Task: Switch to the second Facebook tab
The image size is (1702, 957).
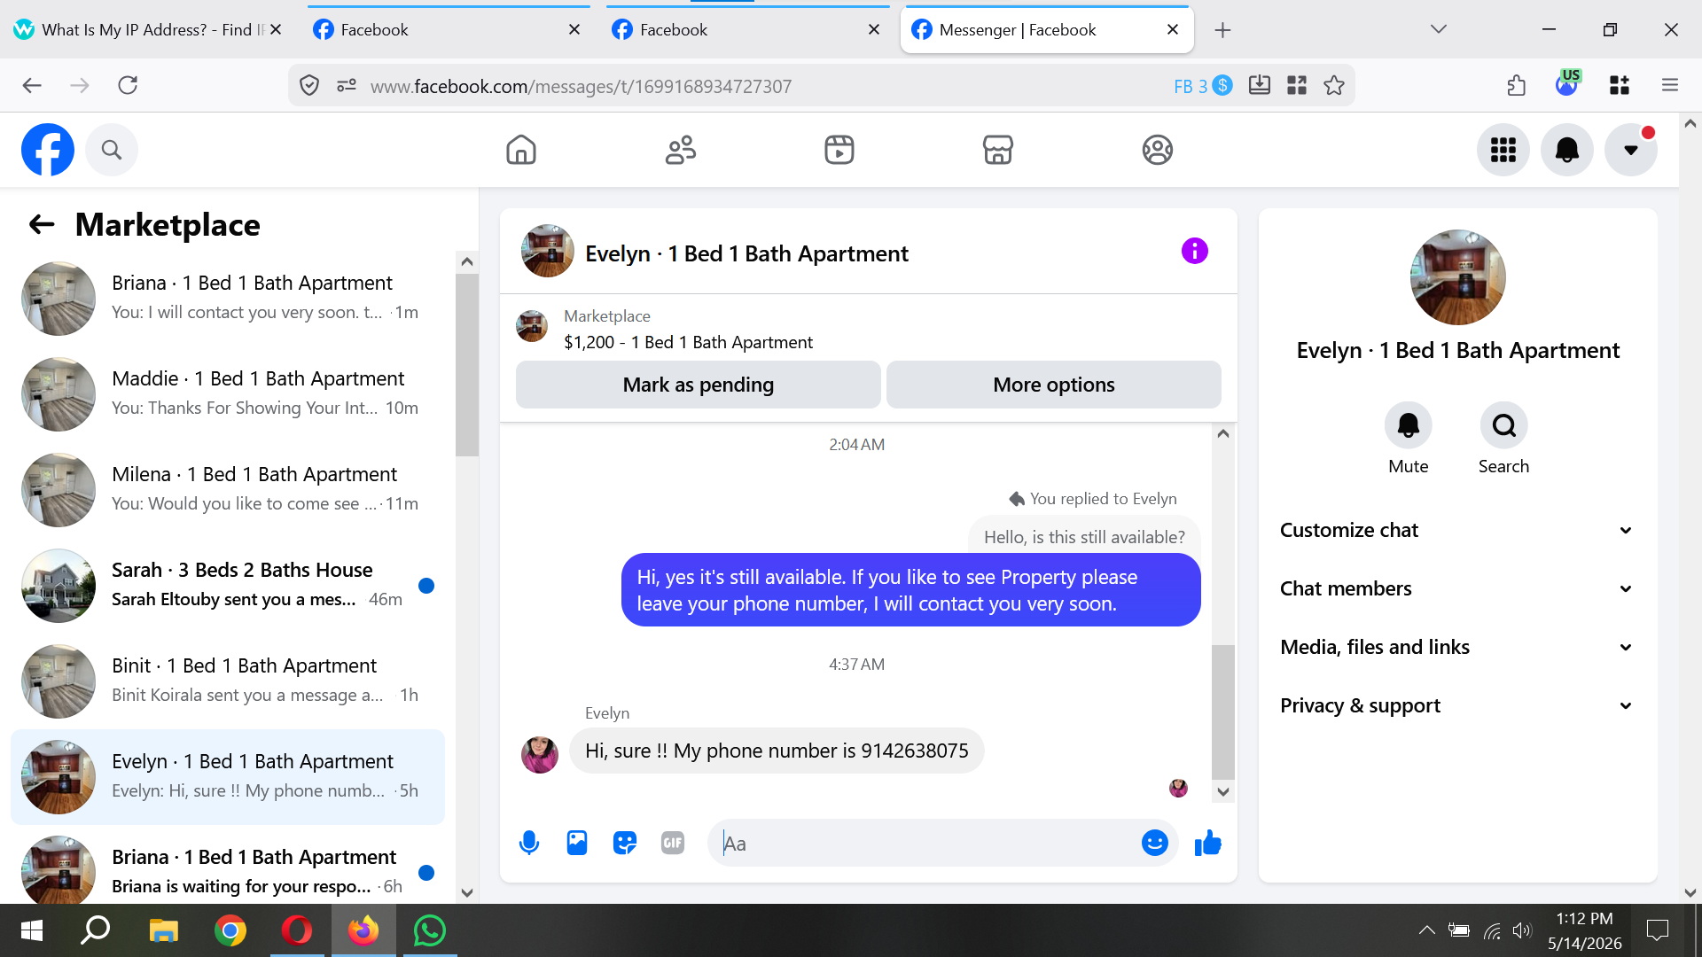Action: [747, 30]
